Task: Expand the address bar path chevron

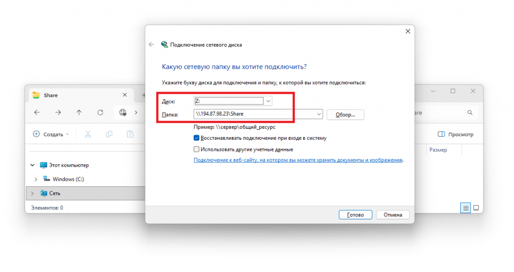Action: pos(136,113)
